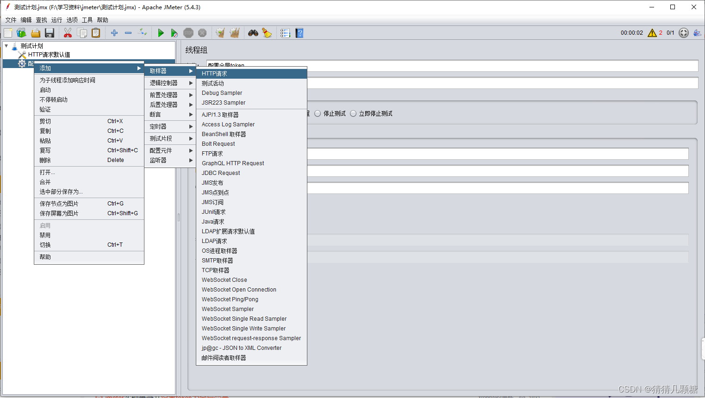The image size is (705, 398).
Task: Click the yellow warning triangle icon
Action: tap(652, 33)
